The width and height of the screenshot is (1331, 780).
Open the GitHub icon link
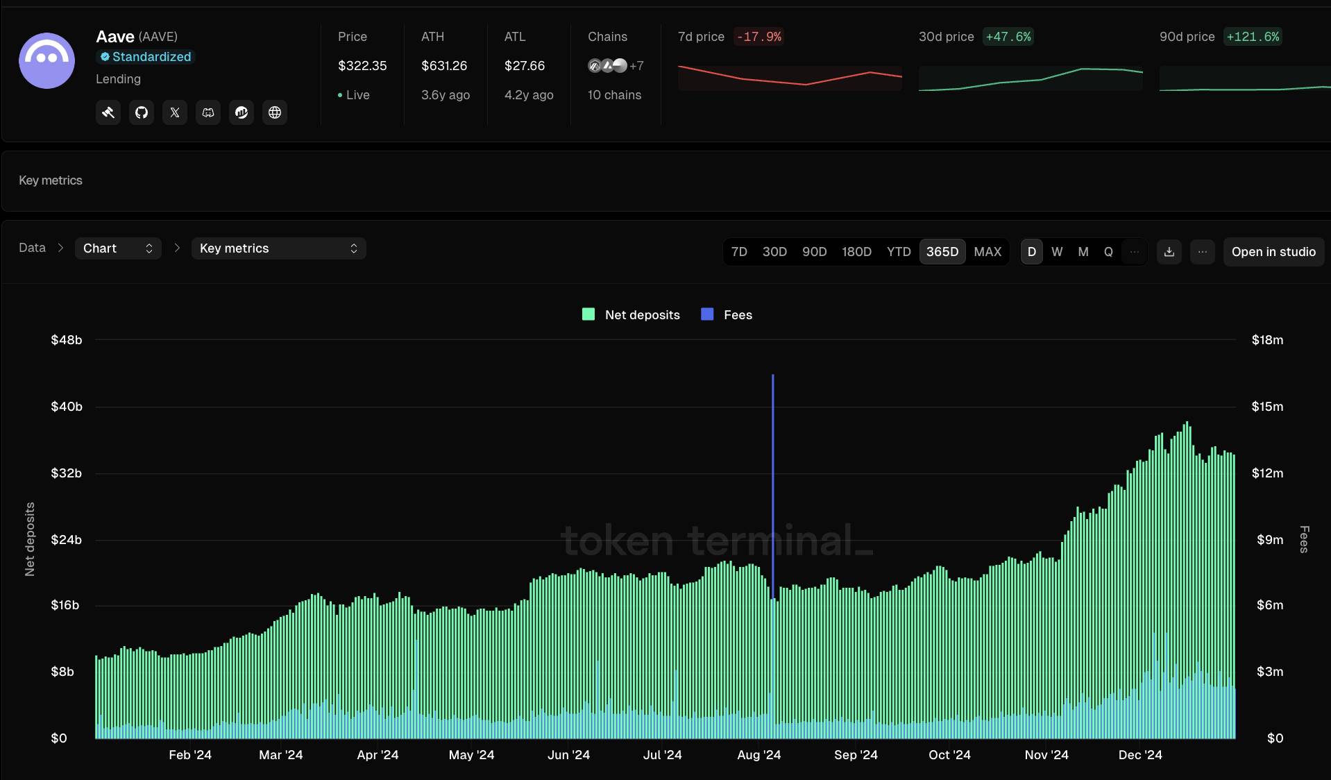coord(142,112)
